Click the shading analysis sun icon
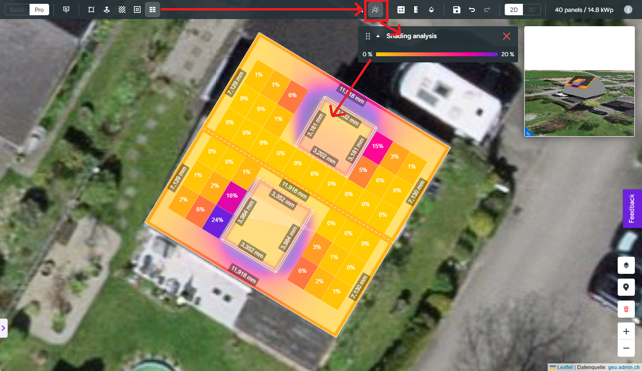This screenshot has height=371, width=642. (376, 10)
